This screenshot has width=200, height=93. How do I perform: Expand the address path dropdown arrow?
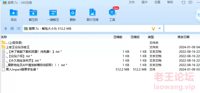[159, 28]
